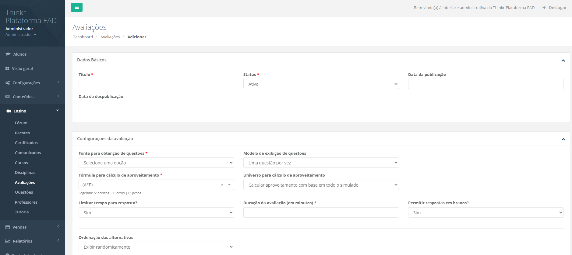
Task: Expand the Conteúdos sidebar arrow
Action: [x=58, y=96]
